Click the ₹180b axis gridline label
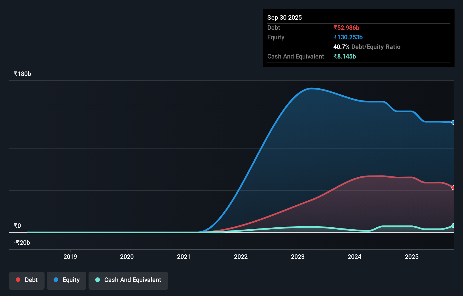 pos(22,74)
